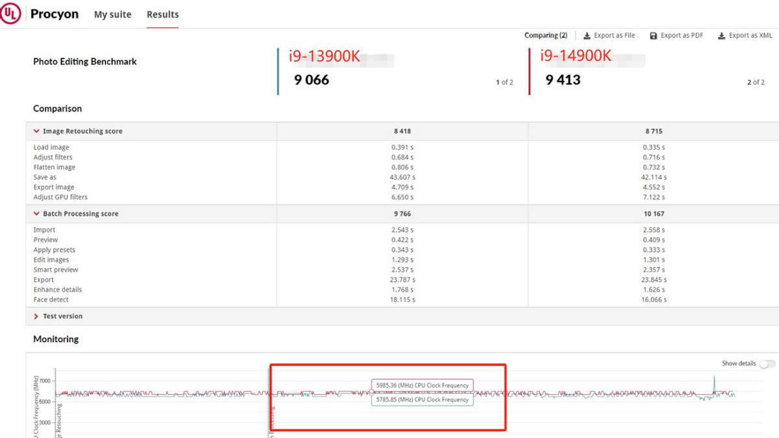Screen dimensions: 779x438
Task: Click the Flatten image row label
Action: [x=55, y=167]
